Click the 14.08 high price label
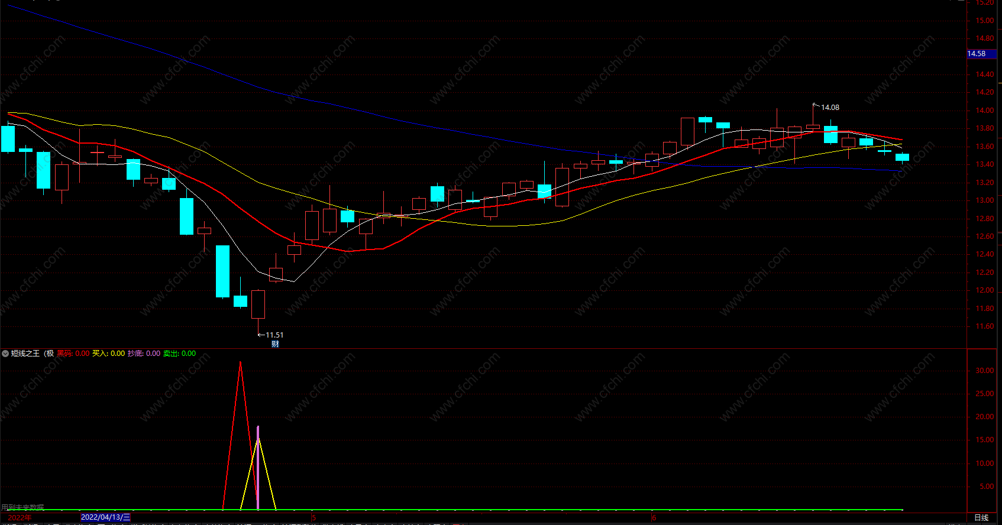Image resolution: width=1002 pixels, height=525 pixels. 830,108
